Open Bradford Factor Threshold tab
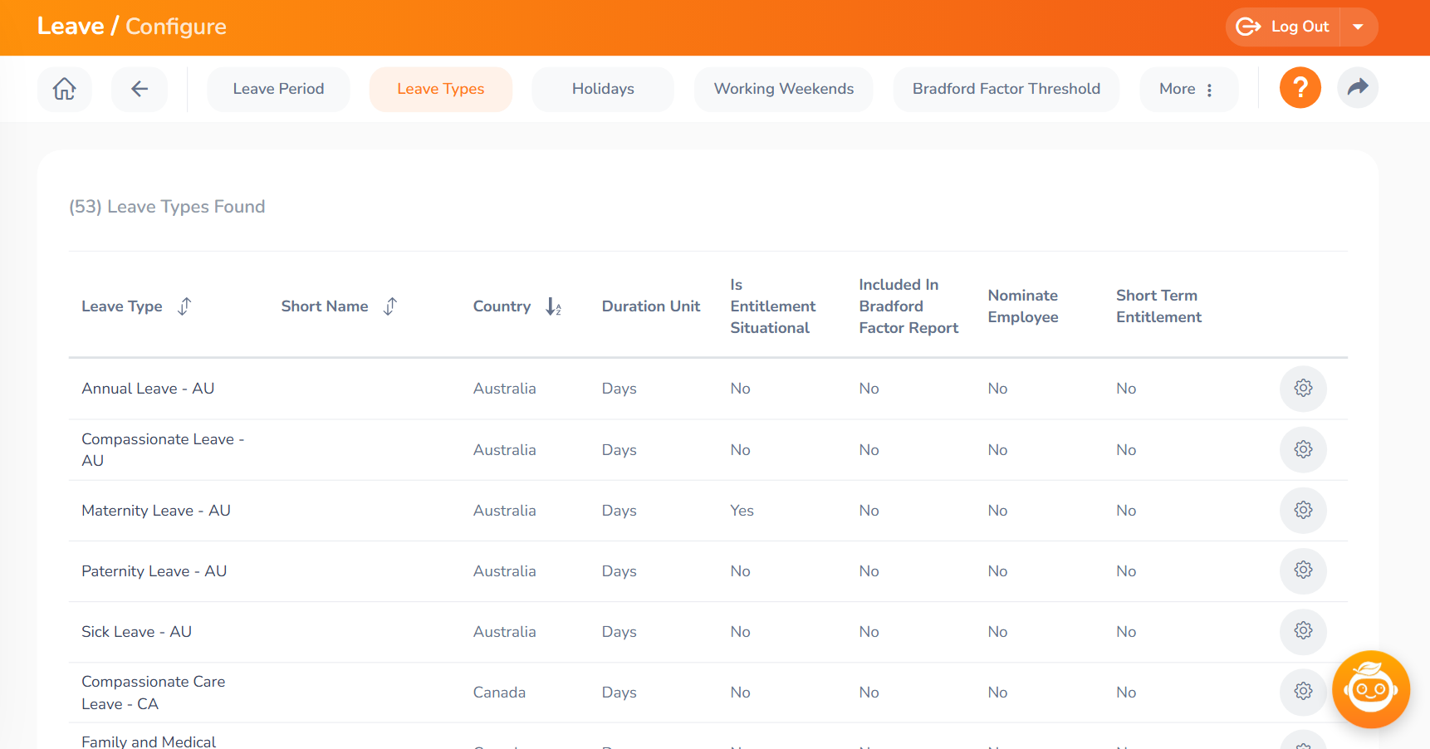Screen dimensions: 1430x749 1006,89
